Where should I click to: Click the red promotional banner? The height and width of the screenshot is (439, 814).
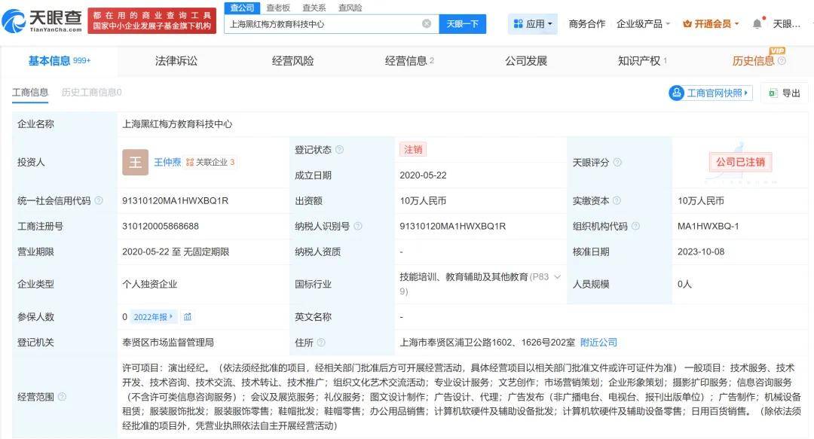(x=152, y=20)
